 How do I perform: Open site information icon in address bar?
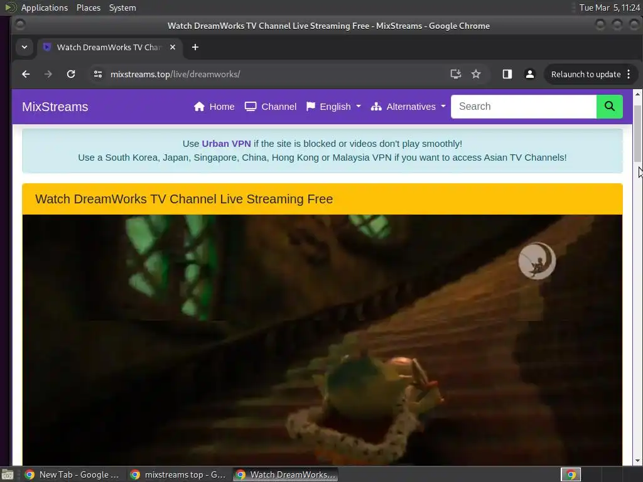click(97, 74)
